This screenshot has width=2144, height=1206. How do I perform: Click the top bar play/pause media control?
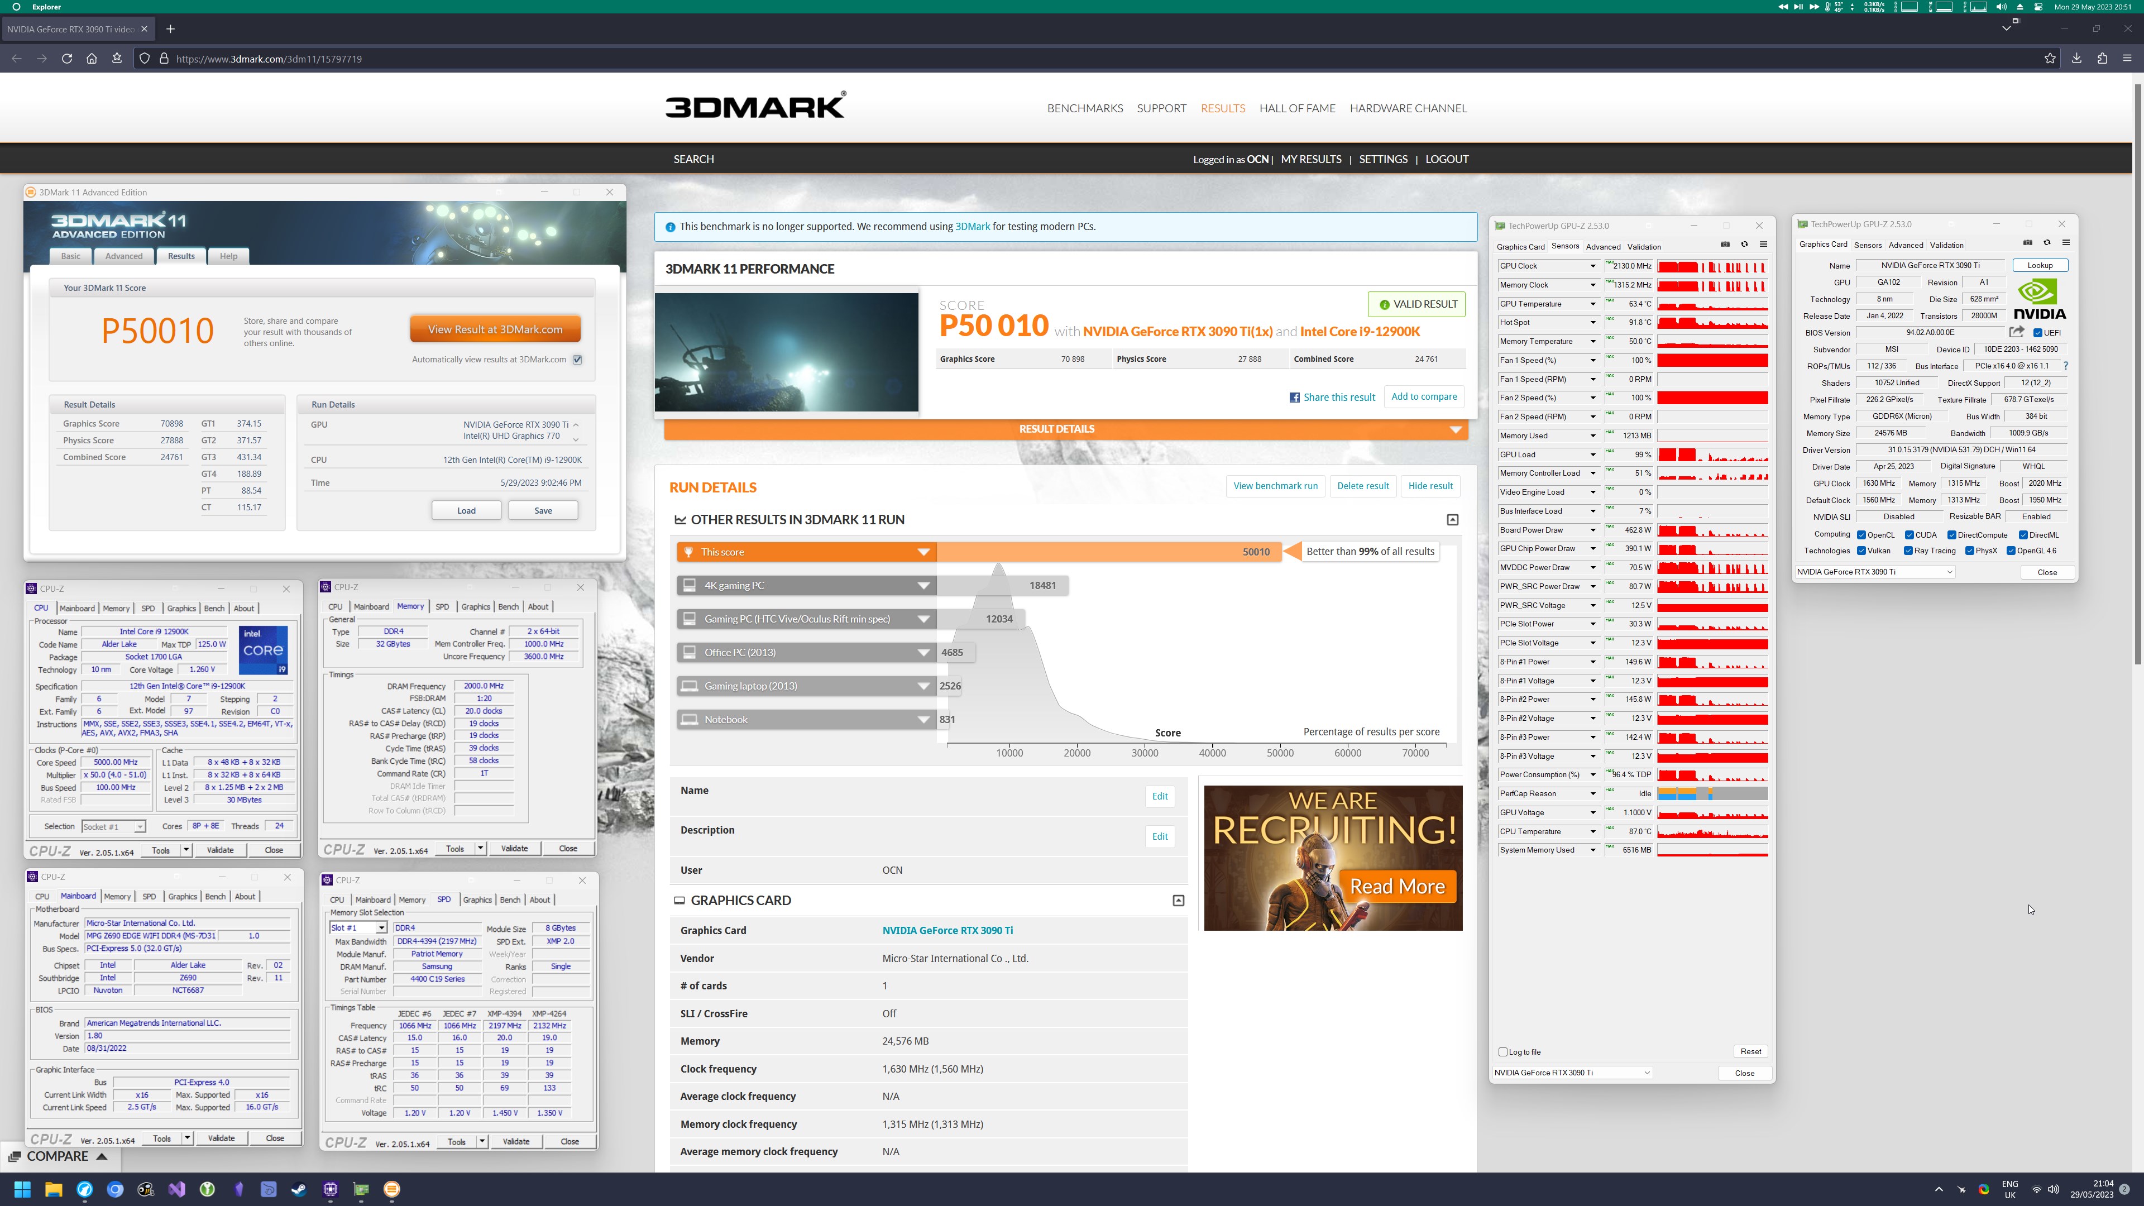(x=1798, y=7)
